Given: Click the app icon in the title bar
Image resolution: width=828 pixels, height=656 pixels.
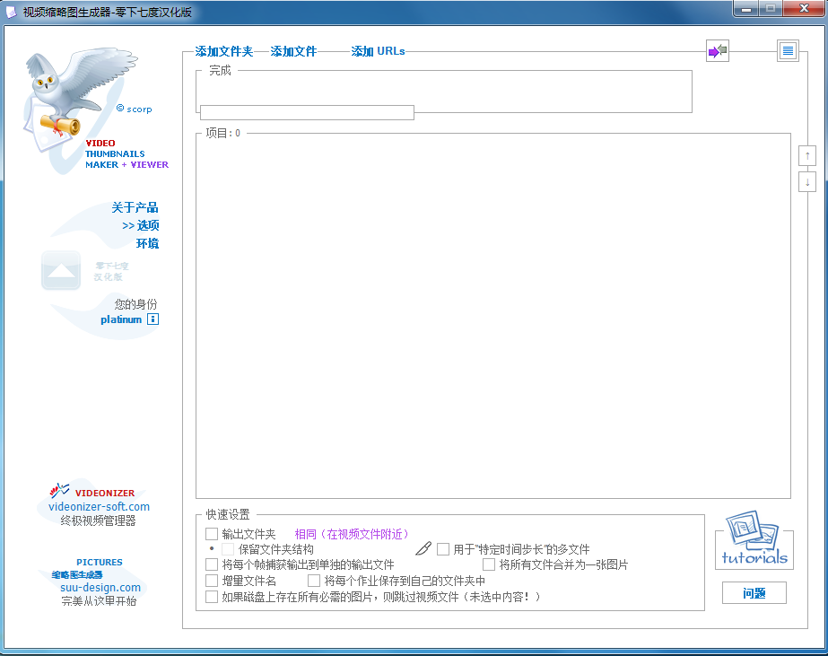Looking at the screenshot, I should [12, 12].
